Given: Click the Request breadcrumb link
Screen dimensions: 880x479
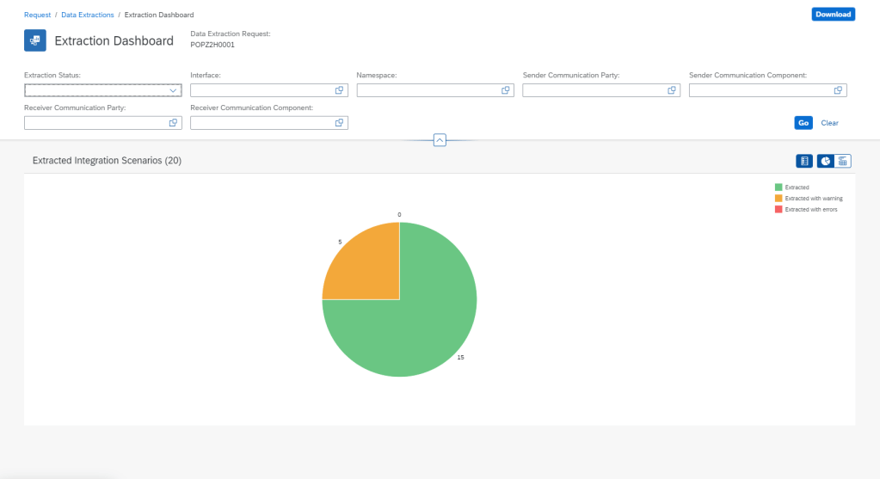Looking at the screenshot, I should pyautogui.click(x=37, y=15).
